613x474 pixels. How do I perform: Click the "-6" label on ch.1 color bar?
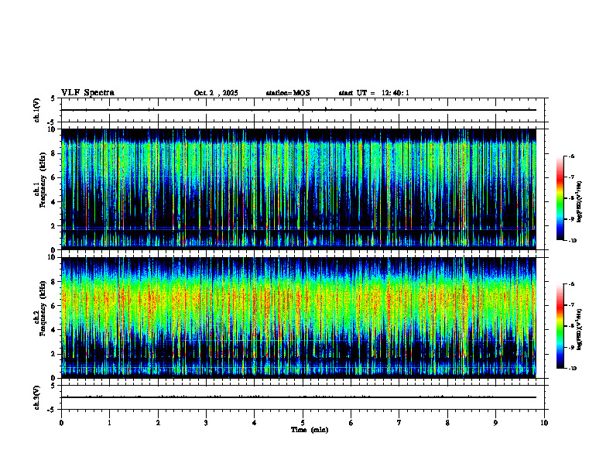click(572, 156)
